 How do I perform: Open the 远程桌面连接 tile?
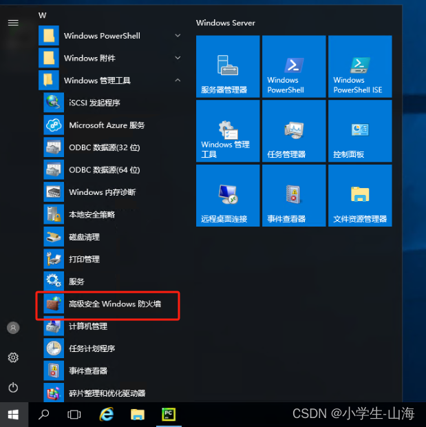point(228,196)
